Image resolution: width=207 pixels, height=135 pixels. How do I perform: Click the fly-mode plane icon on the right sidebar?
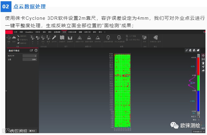tap(203, 67)
